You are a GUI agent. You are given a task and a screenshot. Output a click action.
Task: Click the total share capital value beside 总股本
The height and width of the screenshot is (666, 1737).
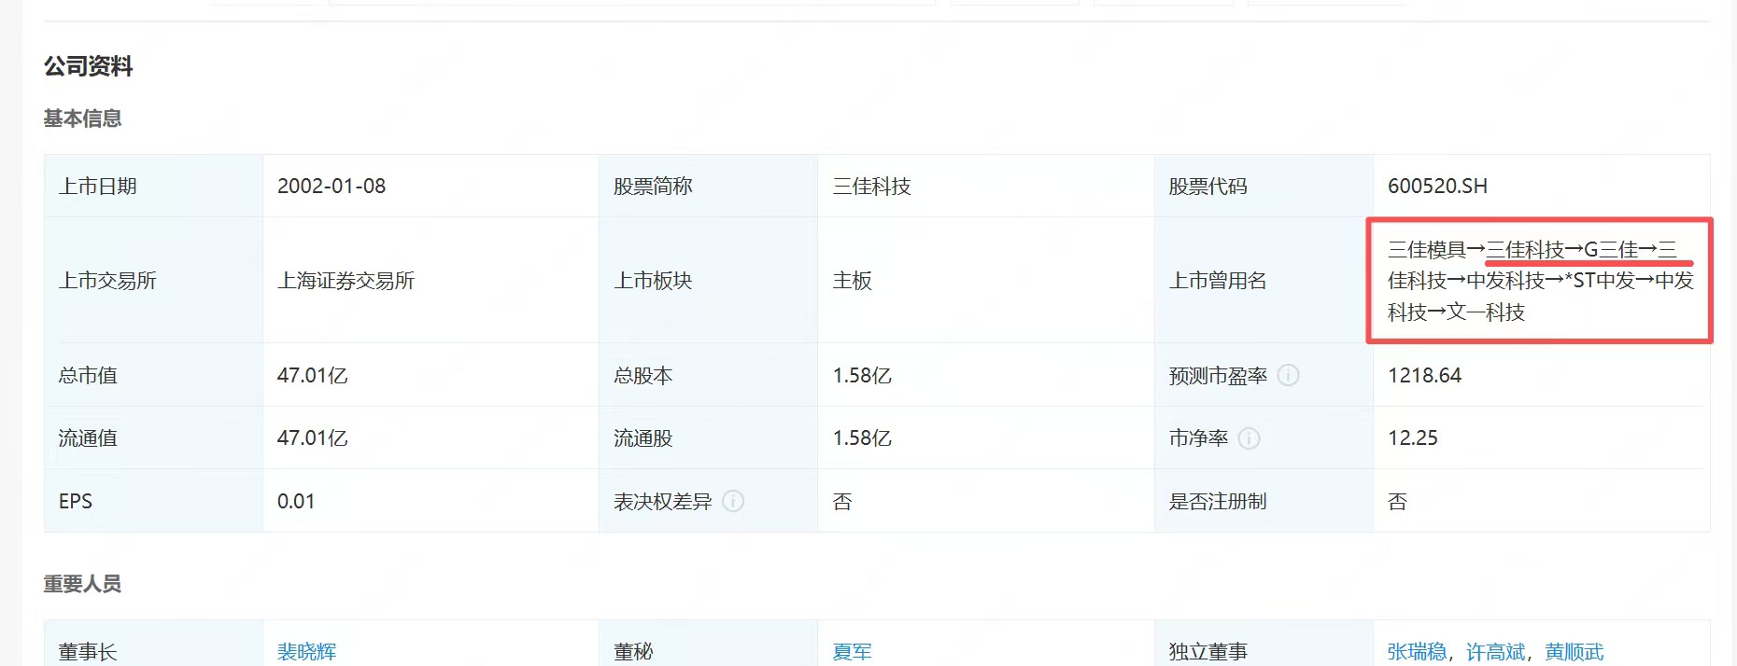click(x=862, y=375)
